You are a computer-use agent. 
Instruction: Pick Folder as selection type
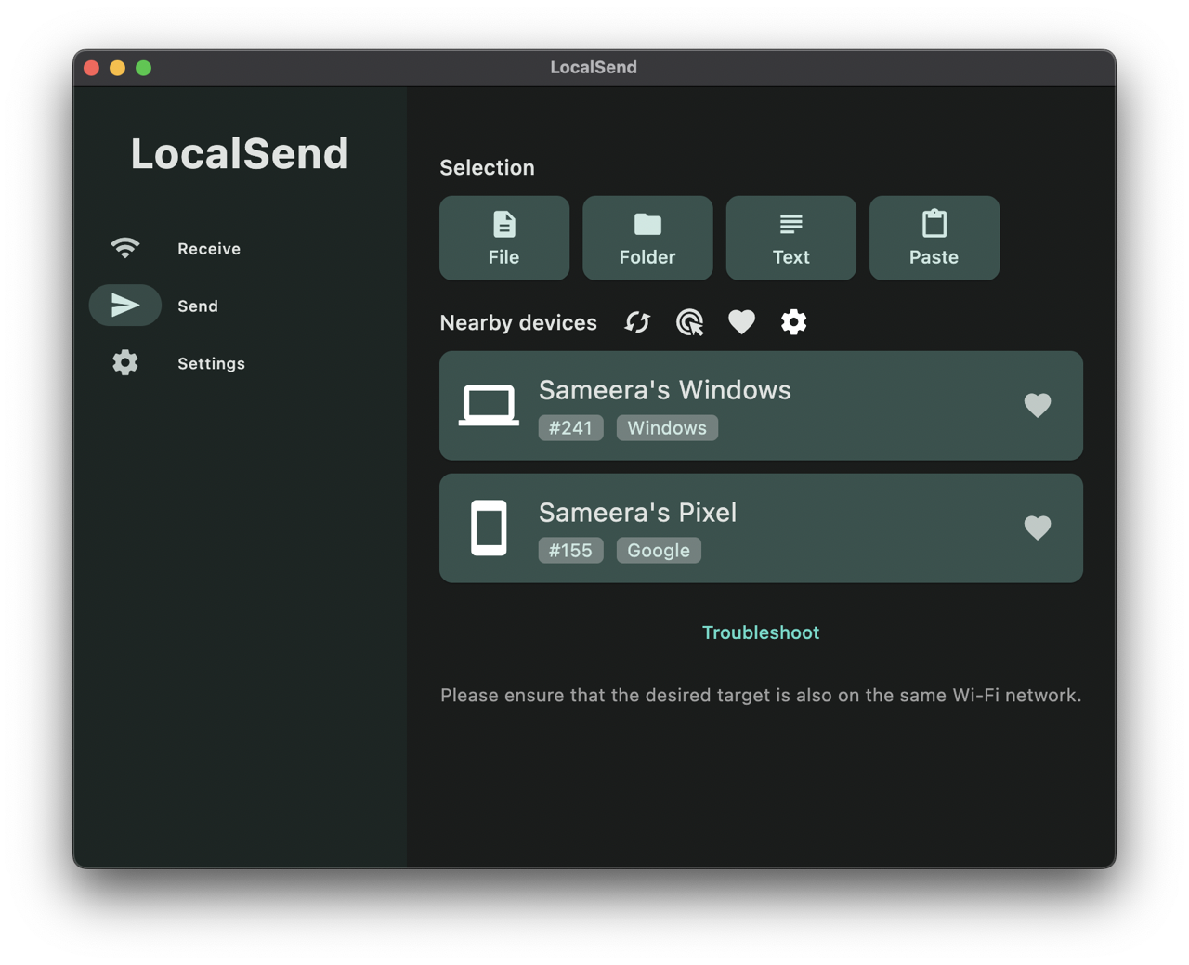tap(647, 238)
